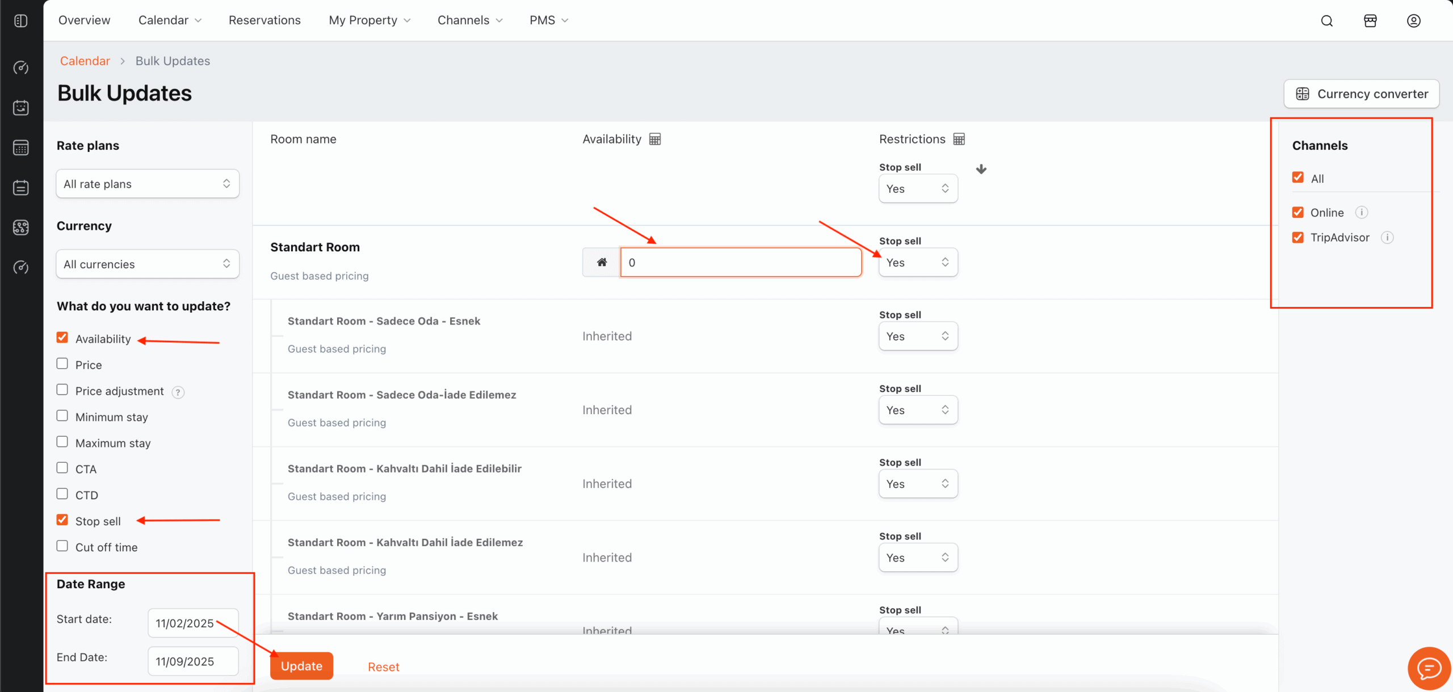Image resolution: width=1453 pixels, height=692 pixels.
Task: Open the All rate plans dropdown
Action: 148,184
